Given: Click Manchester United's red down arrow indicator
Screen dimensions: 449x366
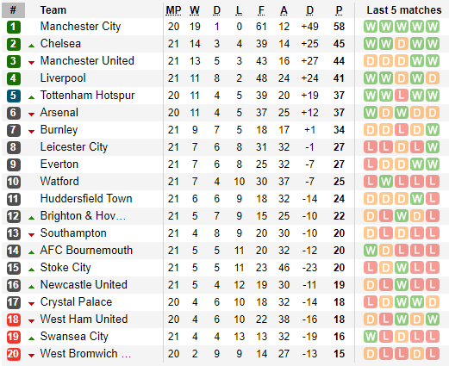Looking at the screenshot, I should [x=31, y=63].
